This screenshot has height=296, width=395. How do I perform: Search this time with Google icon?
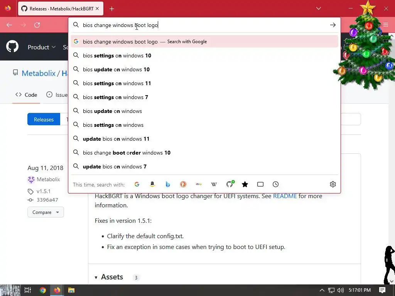(x=137, y=184)
